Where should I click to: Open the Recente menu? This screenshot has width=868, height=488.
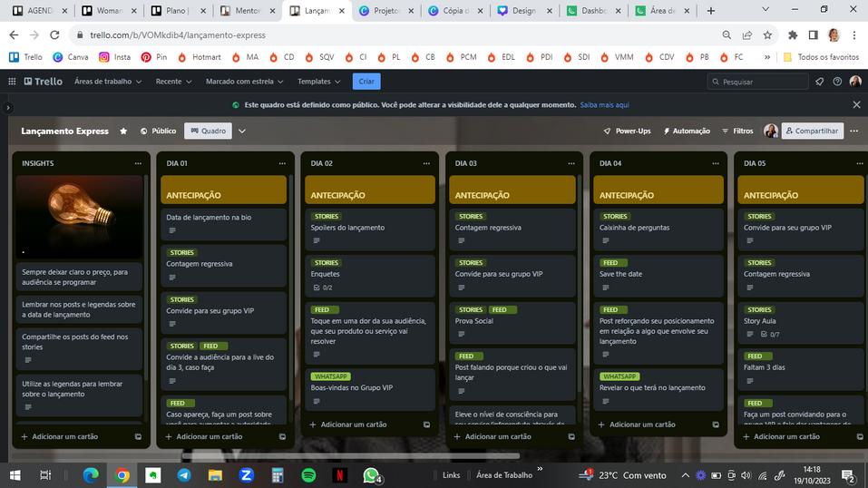pyautogui.click(x=173, y=82)
